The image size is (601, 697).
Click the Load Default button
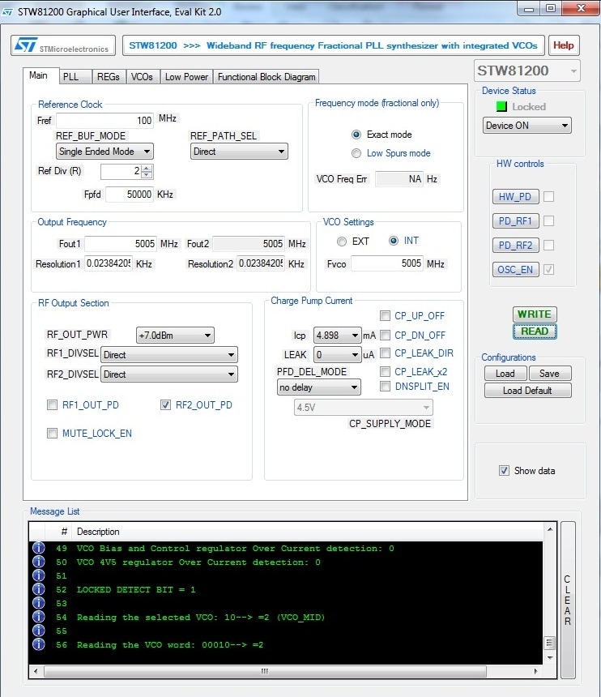coord(527,390)
